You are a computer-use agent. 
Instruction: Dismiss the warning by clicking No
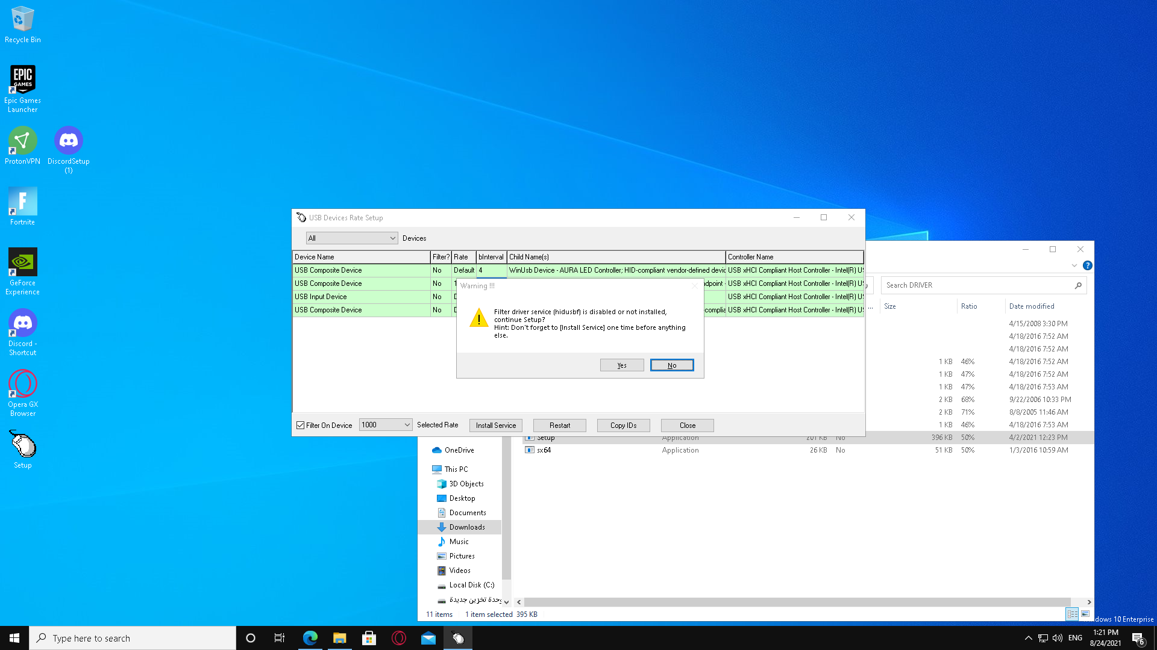point(671,365)
